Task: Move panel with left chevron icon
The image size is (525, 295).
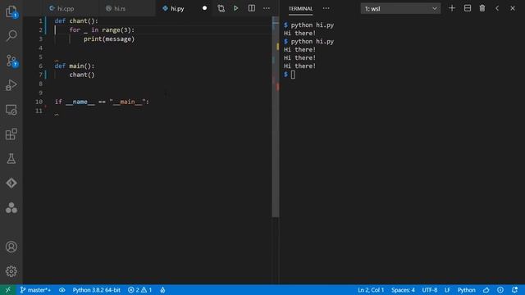Action: [497, 8]
